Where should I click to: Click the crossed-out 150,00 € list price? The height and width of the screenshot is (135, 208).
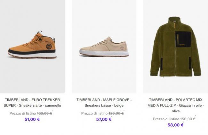(x=188, y=119)
